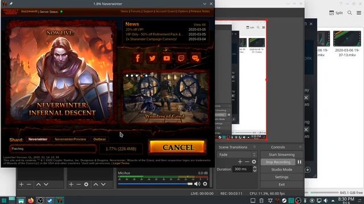Open Release Notes in launcher header
The width and height of the screenshot is (364, 204).
pos(200,11)
